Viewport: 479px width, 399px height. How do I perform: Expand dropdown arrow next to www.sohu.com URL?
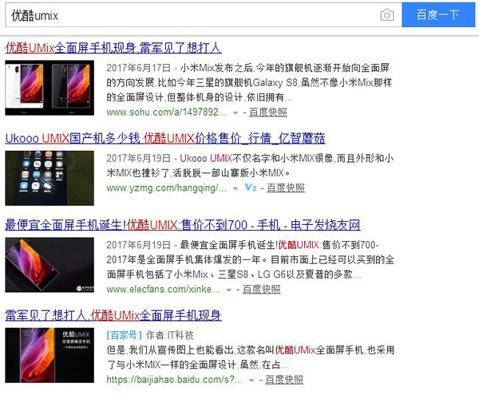pos(236,113)
